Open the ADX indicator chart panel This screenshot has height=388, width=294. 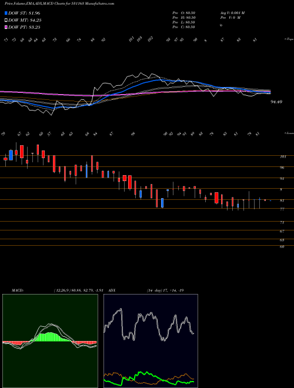151,341
